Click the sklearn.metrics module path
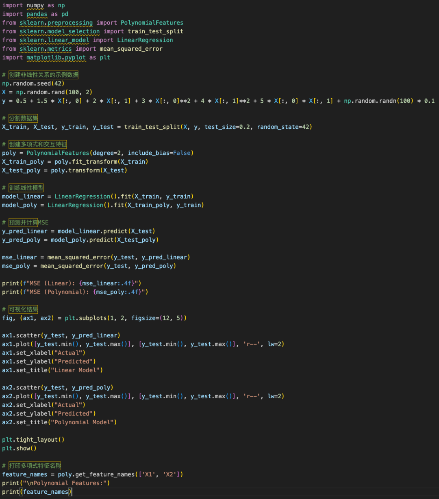The height and width of the screenshot is (499, 439). 45,48
